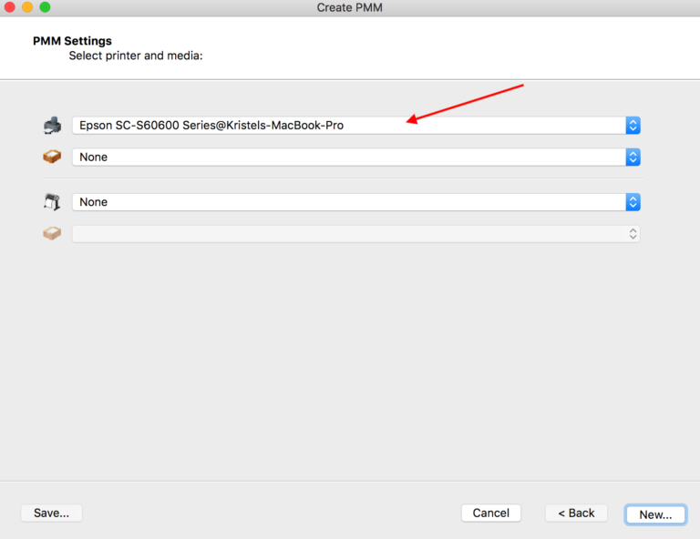Image resolution: width=700 pixels, height=539 pixels.
Task: Open the None dropdown beside plotter icon
Action: tap(355, 202)
